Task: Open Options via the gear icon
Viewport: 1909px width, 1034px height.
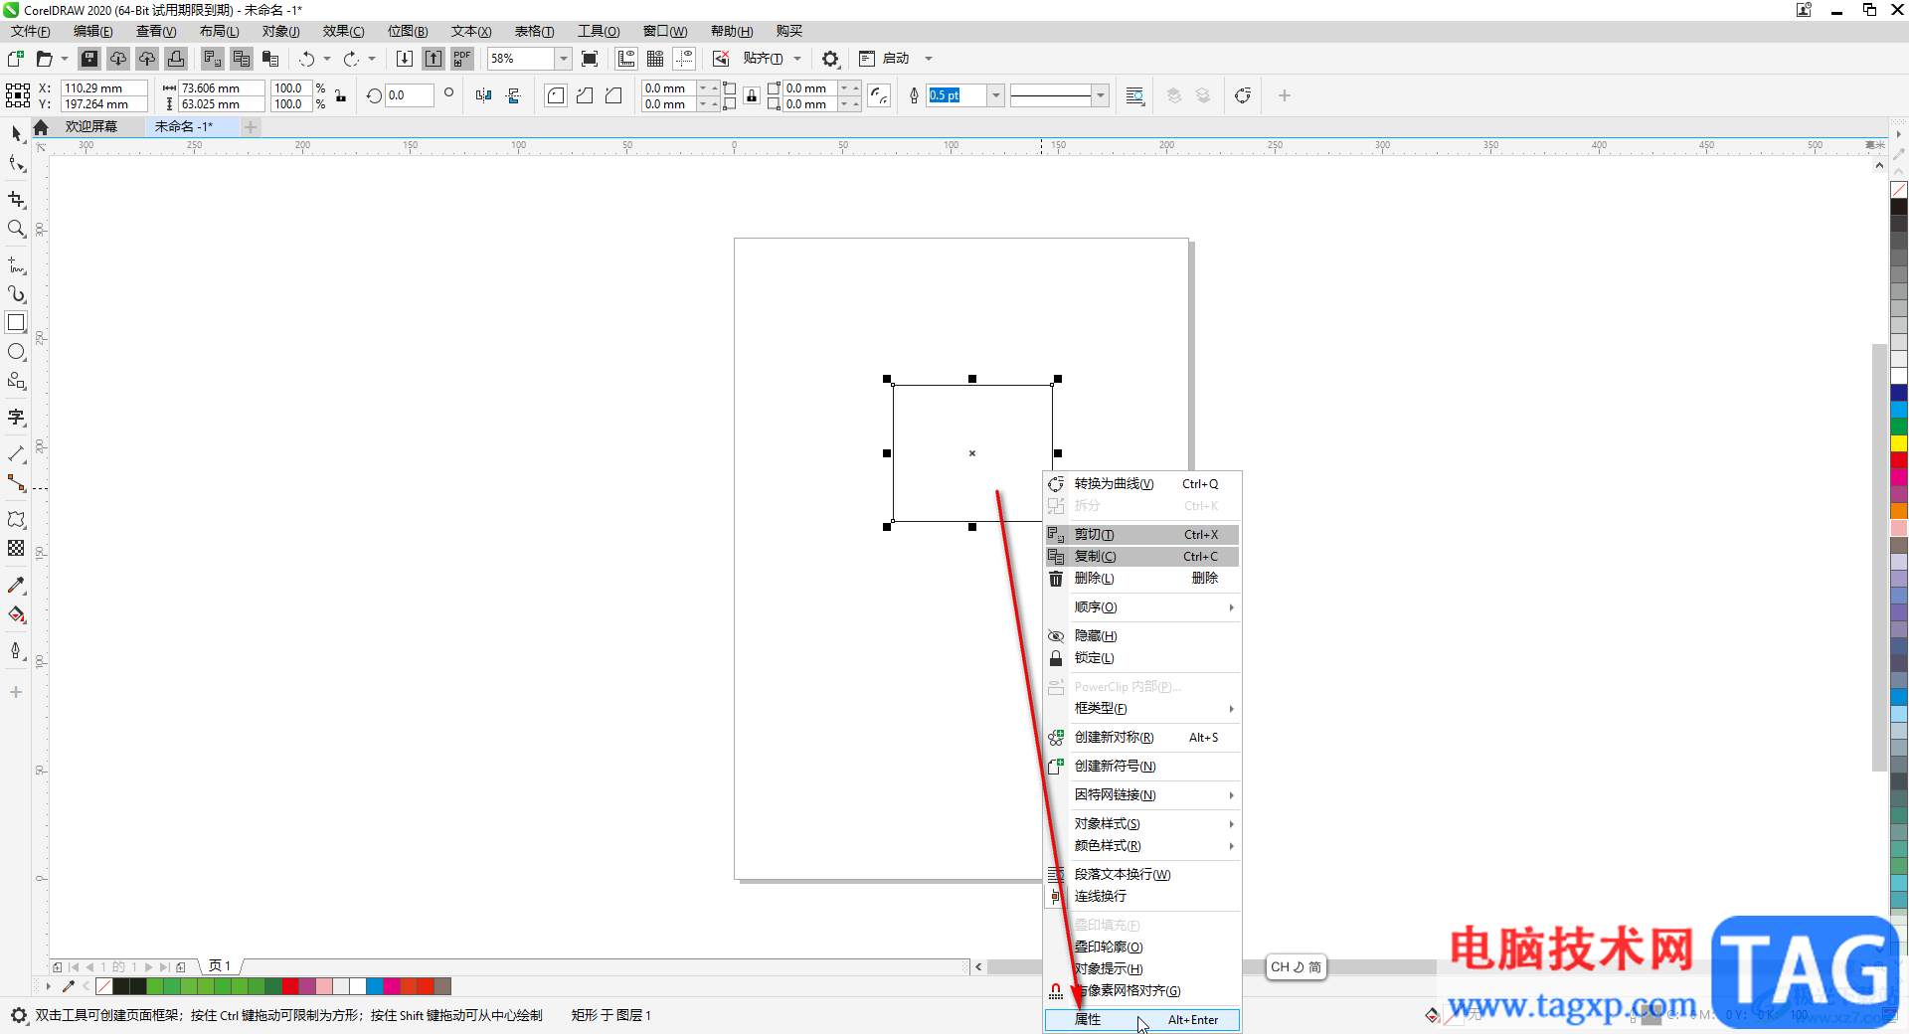Action: coord(830,59)
